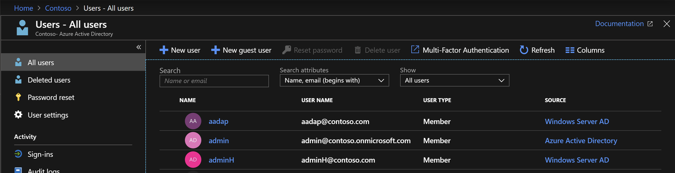Click the New guest user button label
Viewport: 675px width, 173px height.
(247, 50)
